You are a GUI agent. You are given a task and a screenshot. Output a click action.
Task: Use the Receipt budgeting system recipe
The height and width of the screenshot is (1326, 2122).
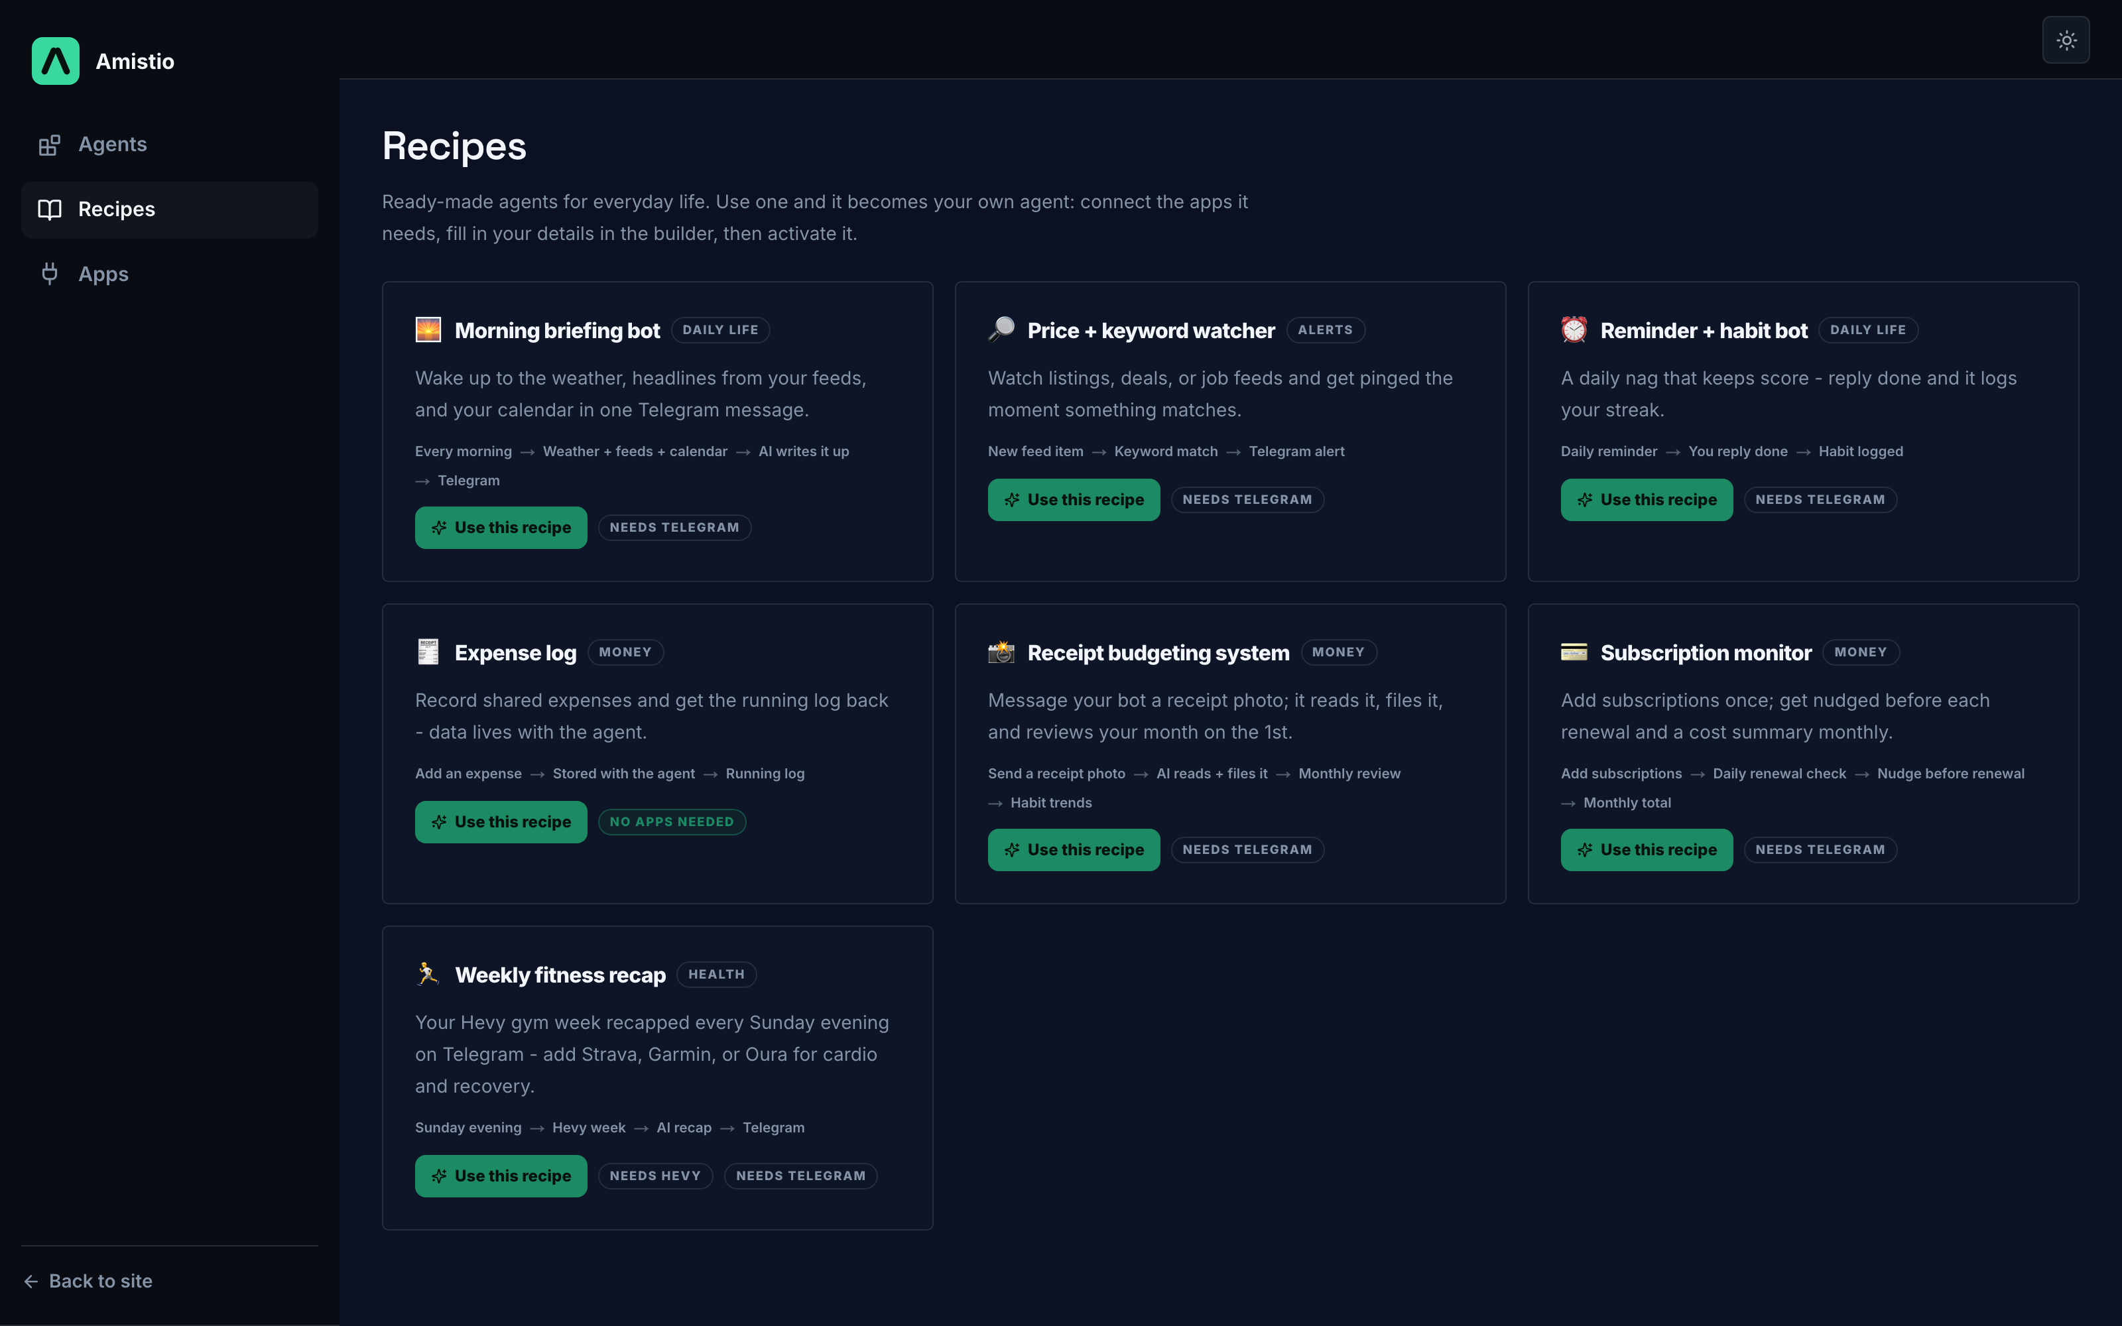click(x=1074, y=850)
